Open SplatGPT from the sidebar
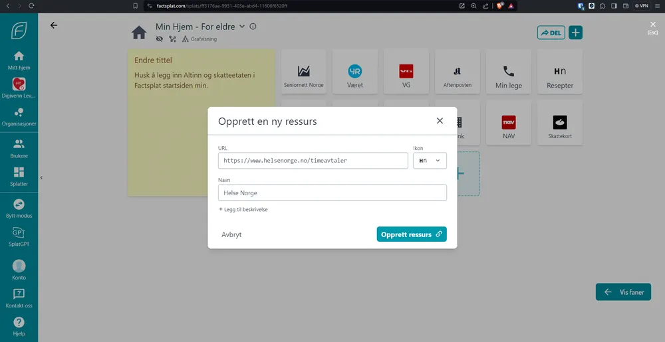The image size is (665, 342). tap(19, 233)
